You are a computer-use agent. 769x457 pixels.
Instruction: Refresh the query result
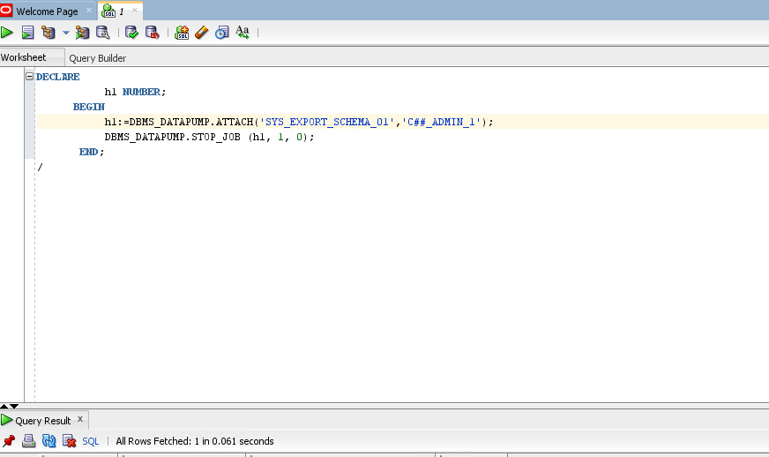49,441
